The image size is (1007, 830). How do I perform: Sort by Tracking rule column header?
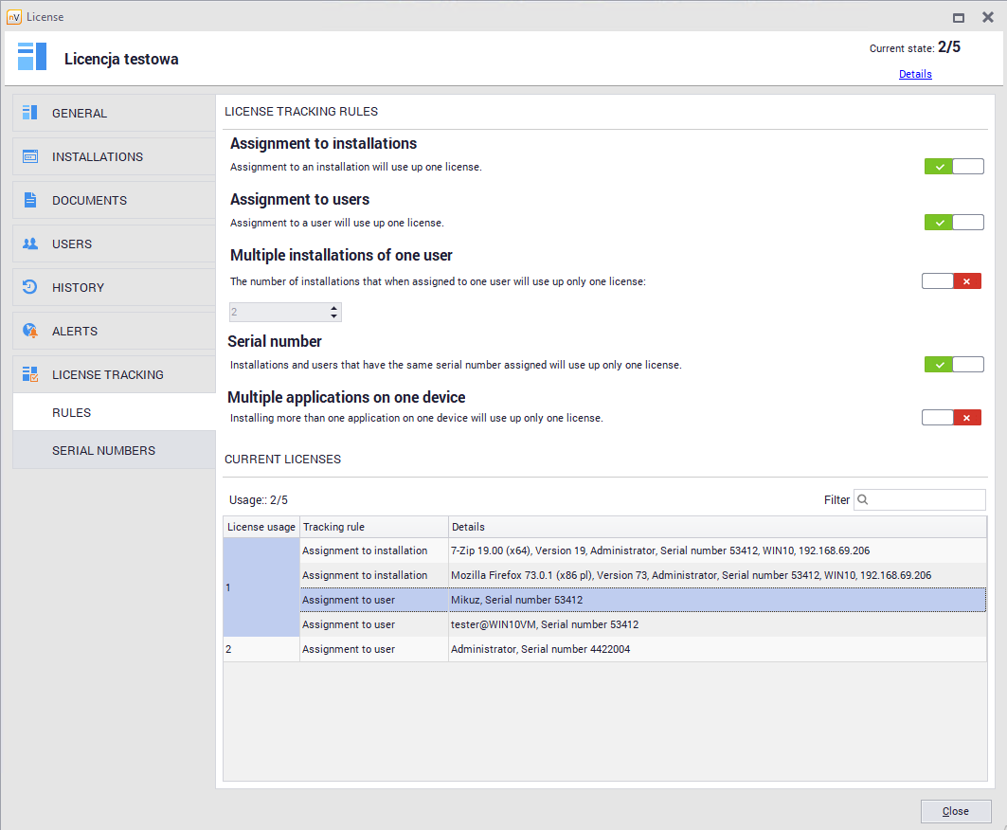(372, 527)
